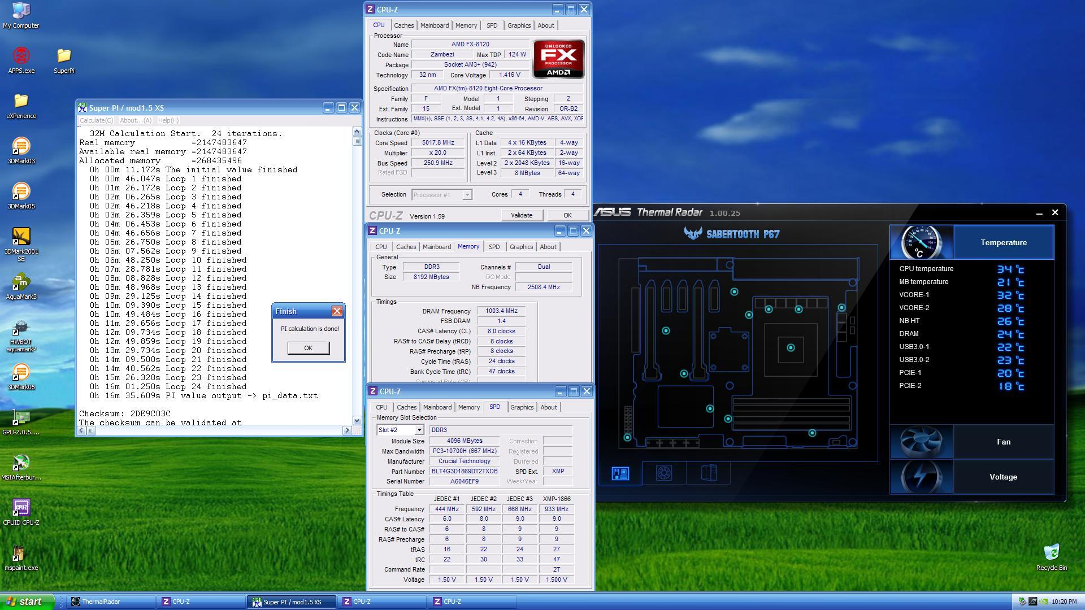This screenshot has width=1085, height=610.
Task: Launch MSI Afterburner desktop icon
Action: 21,467
